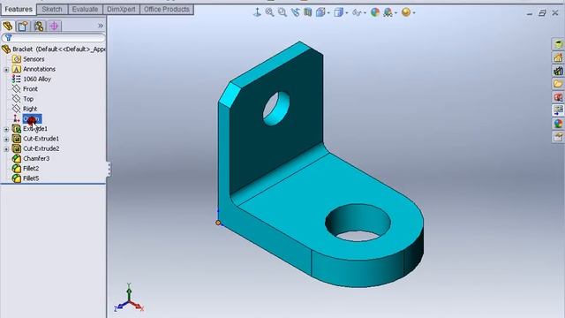Open the Features tab
Viewport: 565px width, 318px height.
click(19, 10)
